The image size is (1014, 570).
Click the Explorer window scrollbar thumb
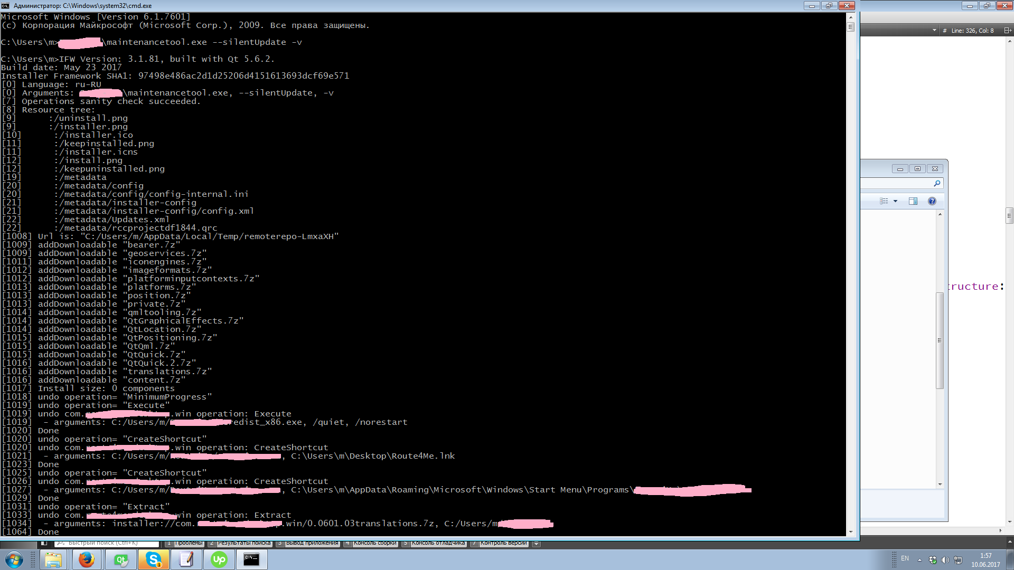(940, 340)
